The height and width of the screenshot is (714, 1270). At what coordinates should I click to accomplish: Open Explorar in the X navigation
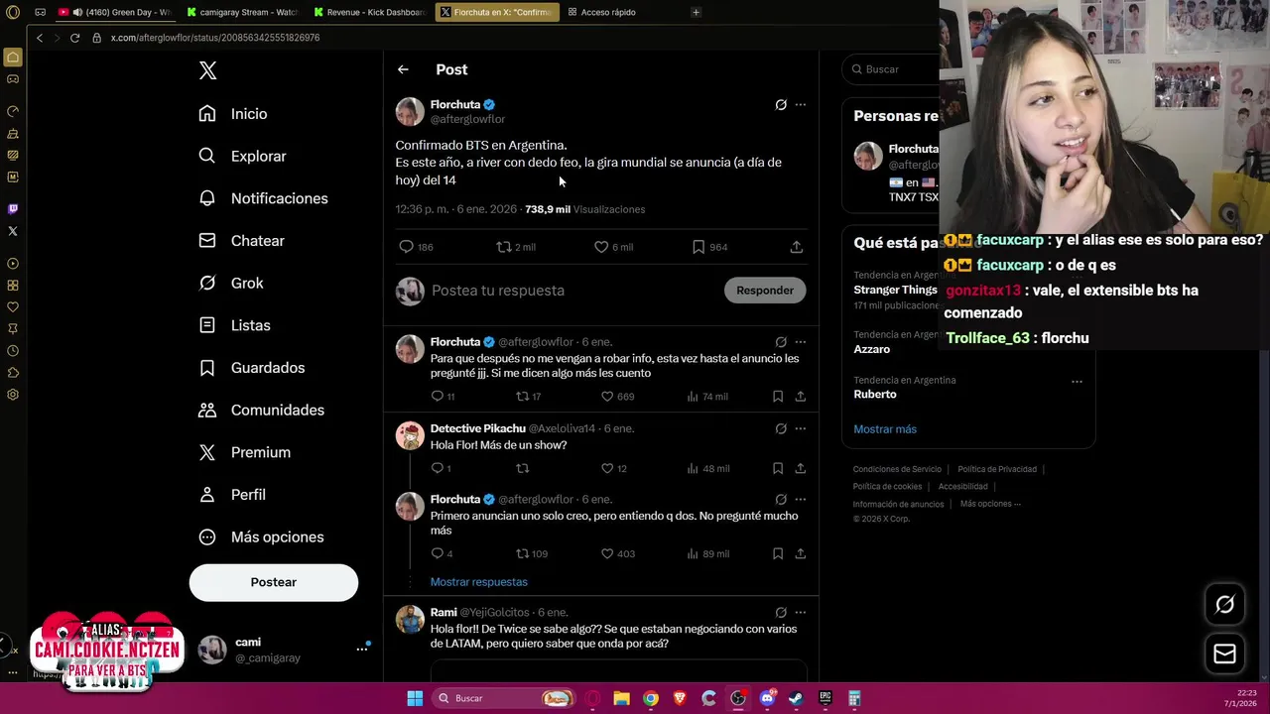(242, 156)
